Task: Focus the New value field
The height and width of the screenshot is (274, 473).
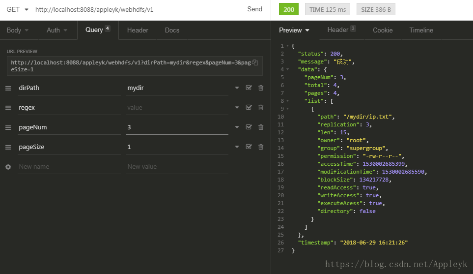Action: [177, 166]
